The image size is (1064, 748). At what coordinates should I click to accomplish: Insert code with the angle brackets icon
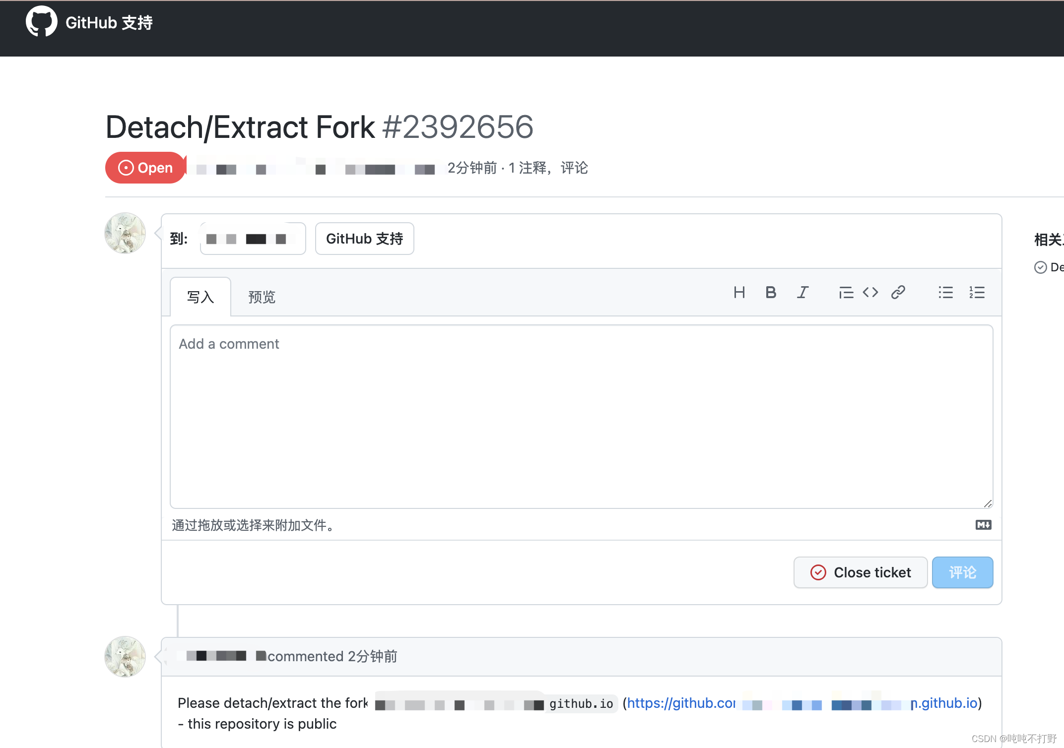(870, 293)
